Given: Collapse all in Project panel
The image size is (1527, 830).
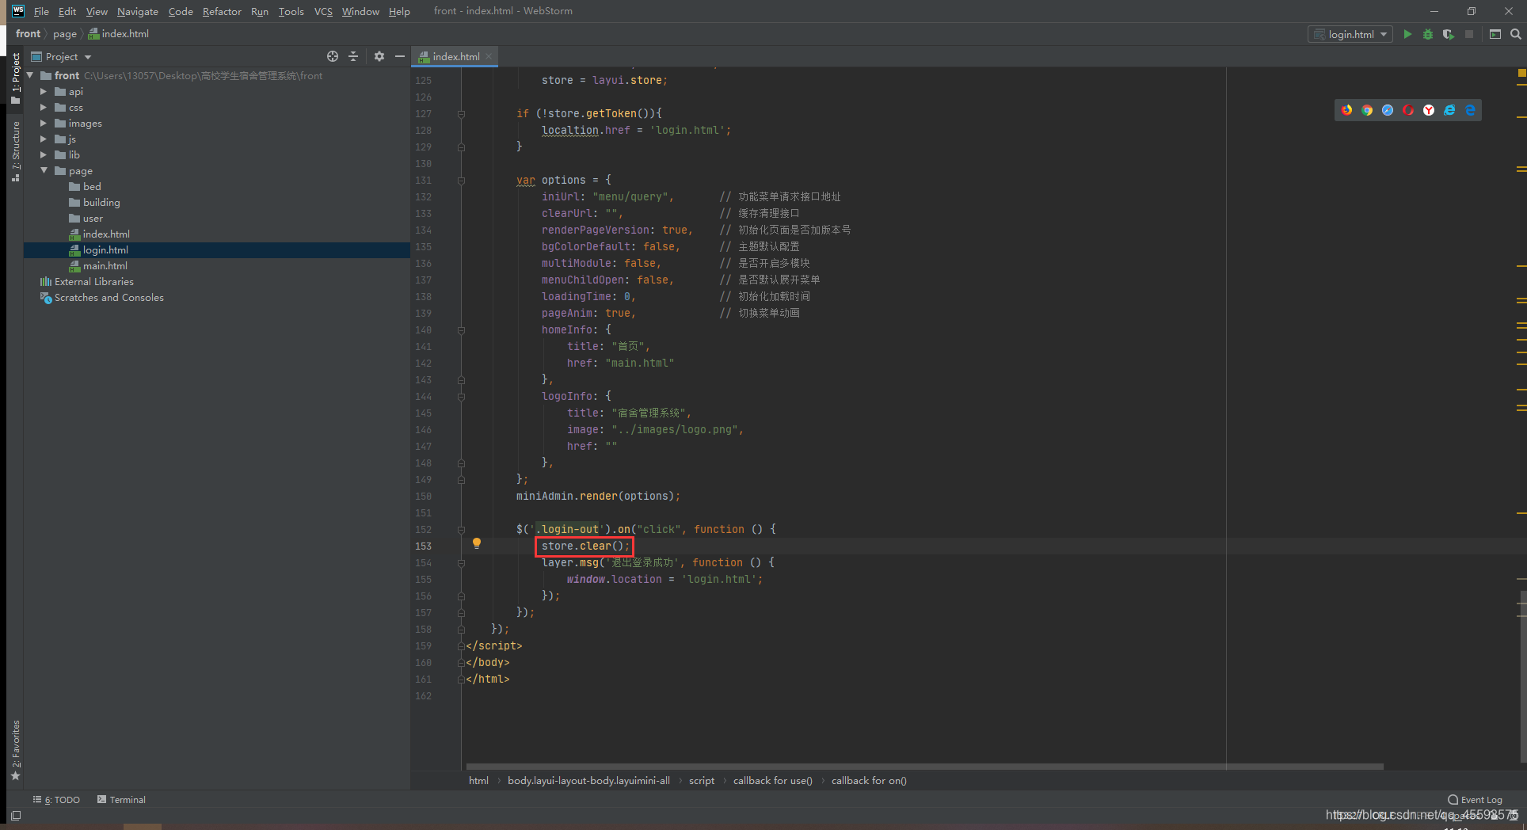Looking at the screenshot, I should click(353, 56).
